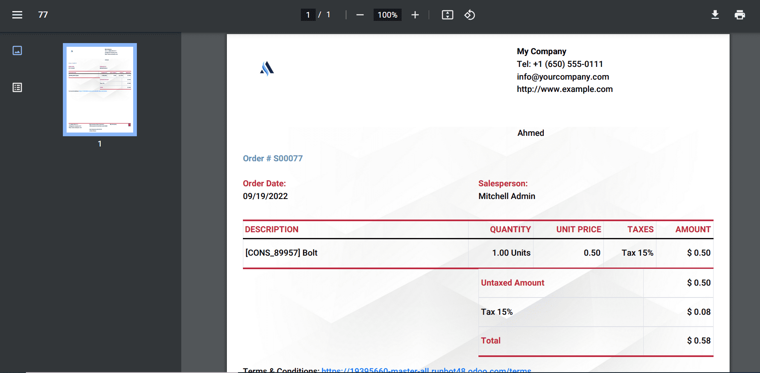This screenshot has width=760, height=373.
Task: Click the 'QUANTITY' column header
Action: click(510, 229)
